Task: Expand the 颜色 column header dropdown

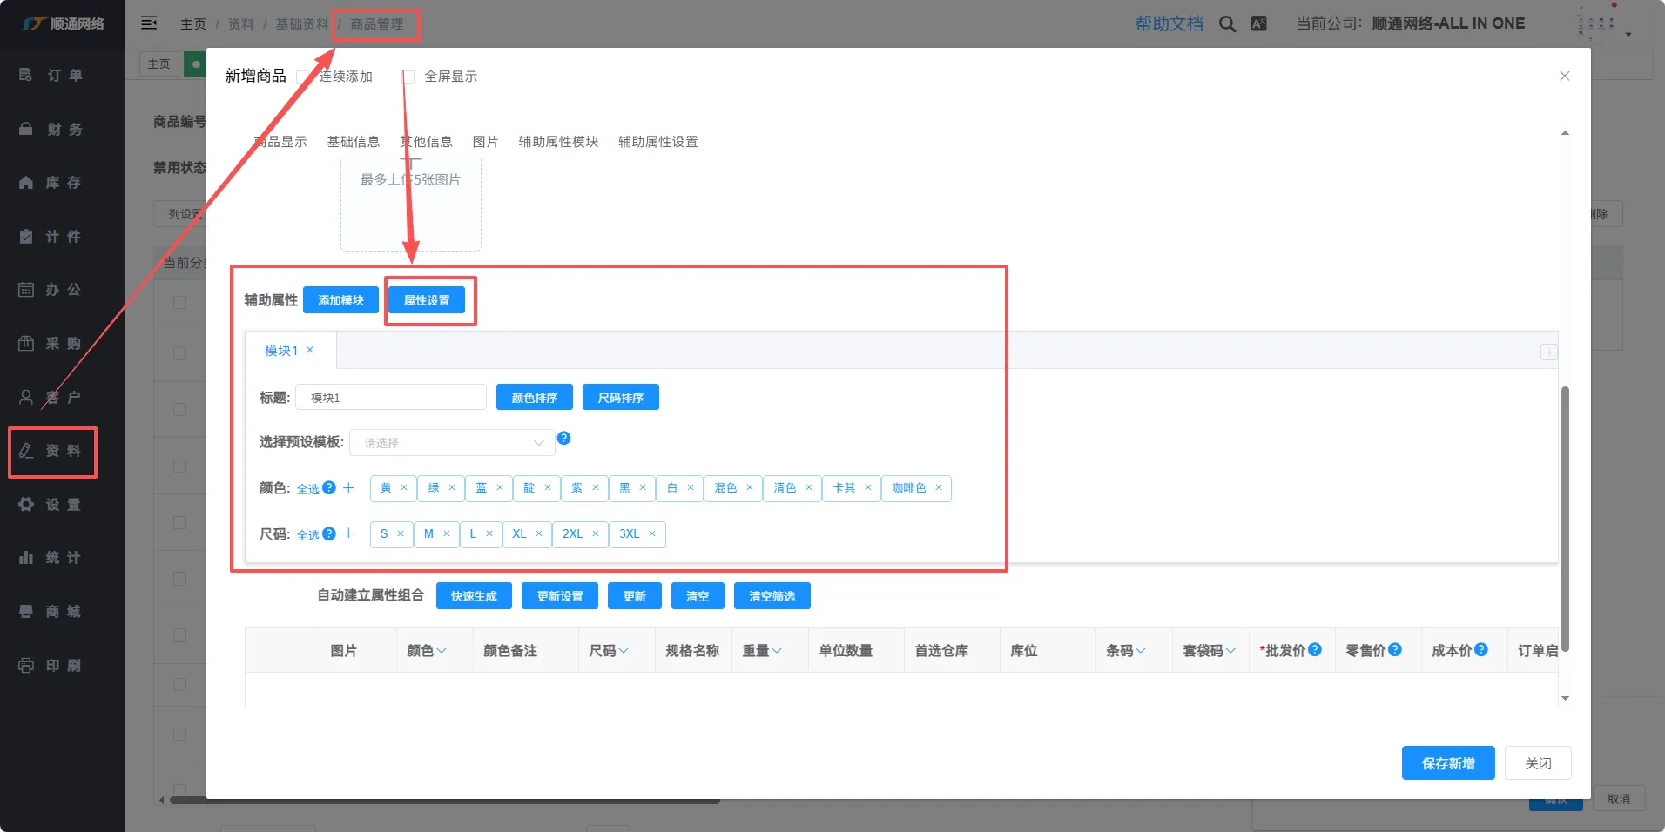Action: pos(442,651)
